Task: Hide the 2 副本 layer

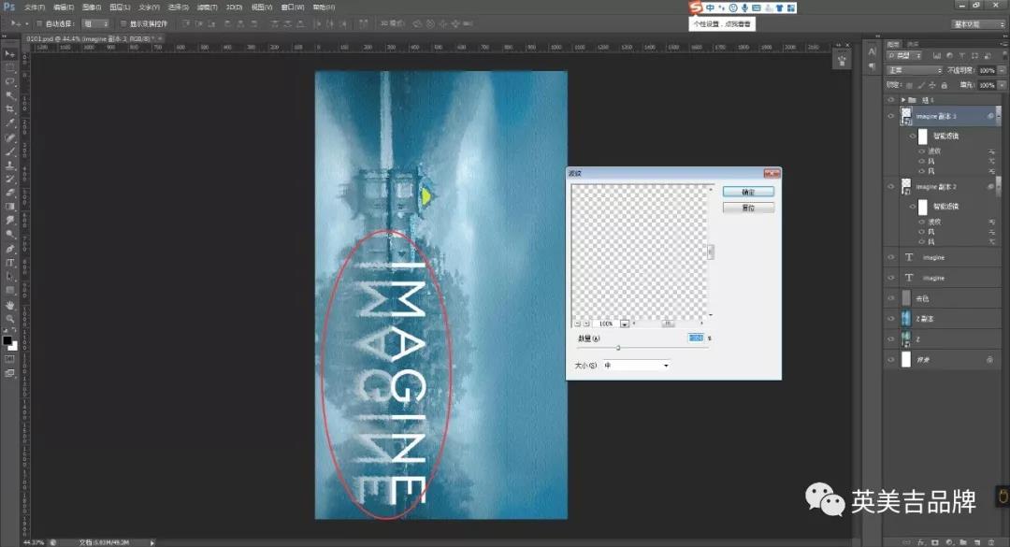Action: (x=891, y=318)
